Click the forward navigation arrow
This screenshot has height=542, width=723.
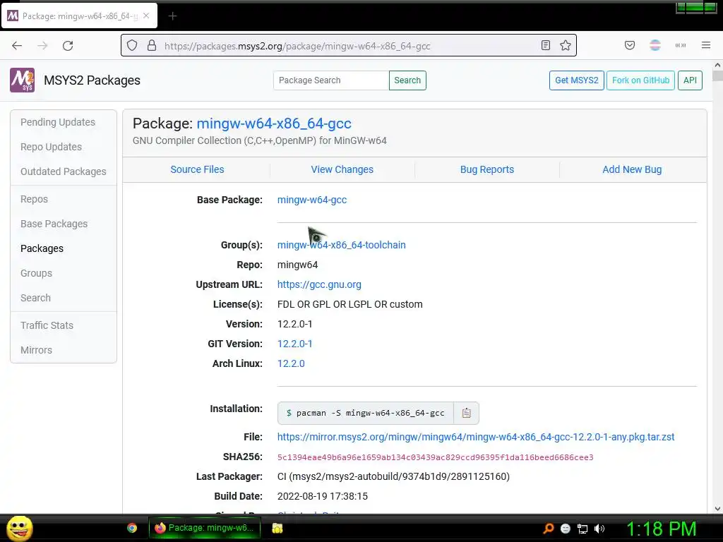[x=42, y=46]
